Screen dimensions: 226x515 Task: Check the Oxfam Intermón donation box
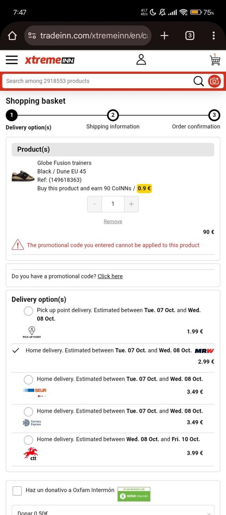(x=17, y=491)
